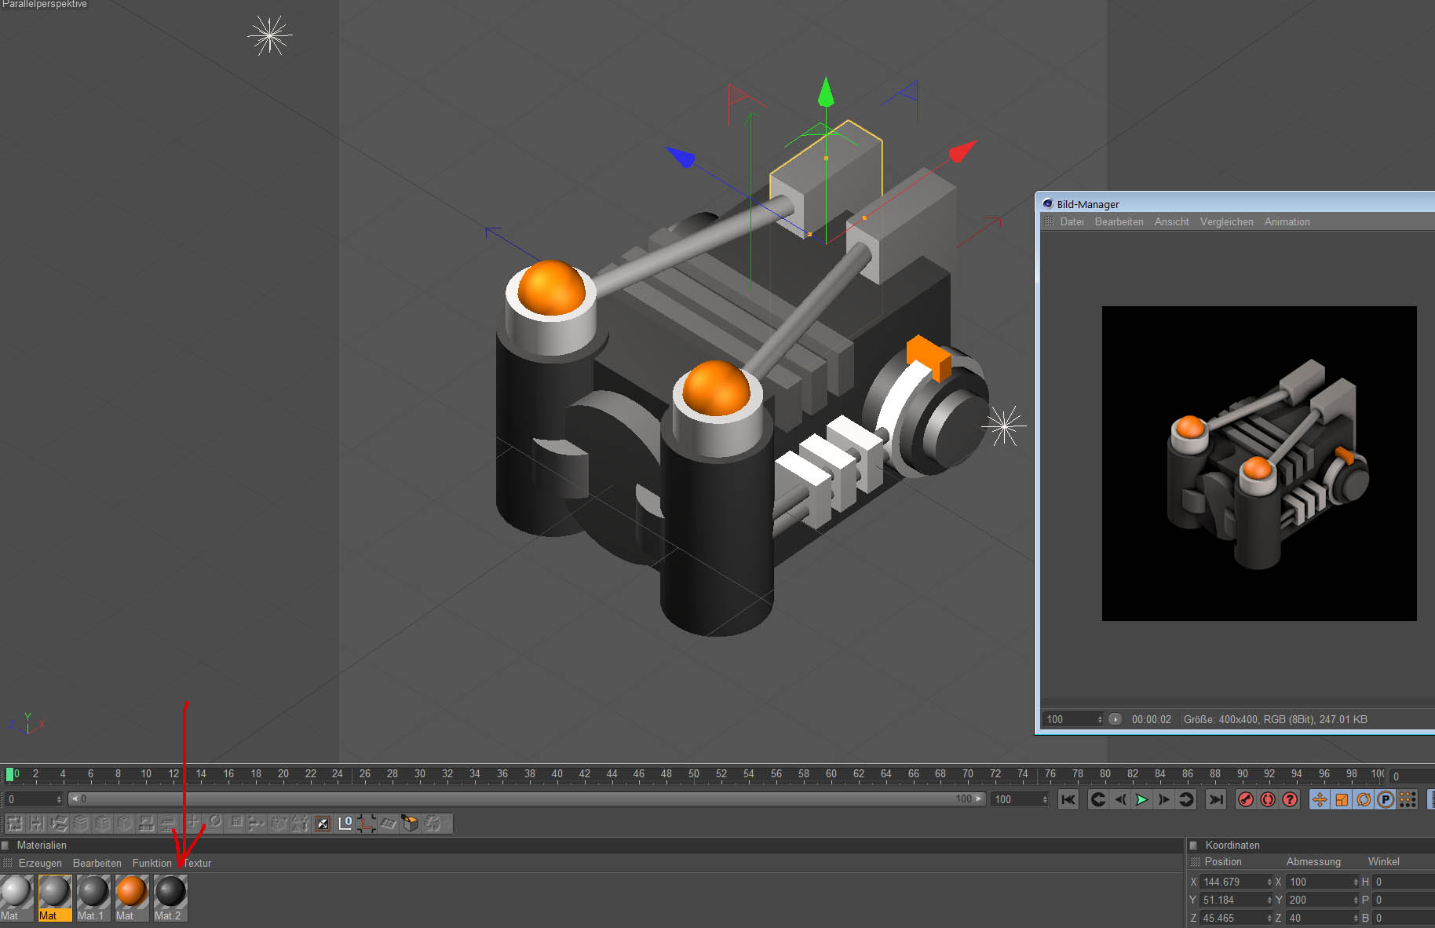Viewport: 1435px width, 928px height.
Task: Jump to the animation start frame
Action: point(1068,799)
